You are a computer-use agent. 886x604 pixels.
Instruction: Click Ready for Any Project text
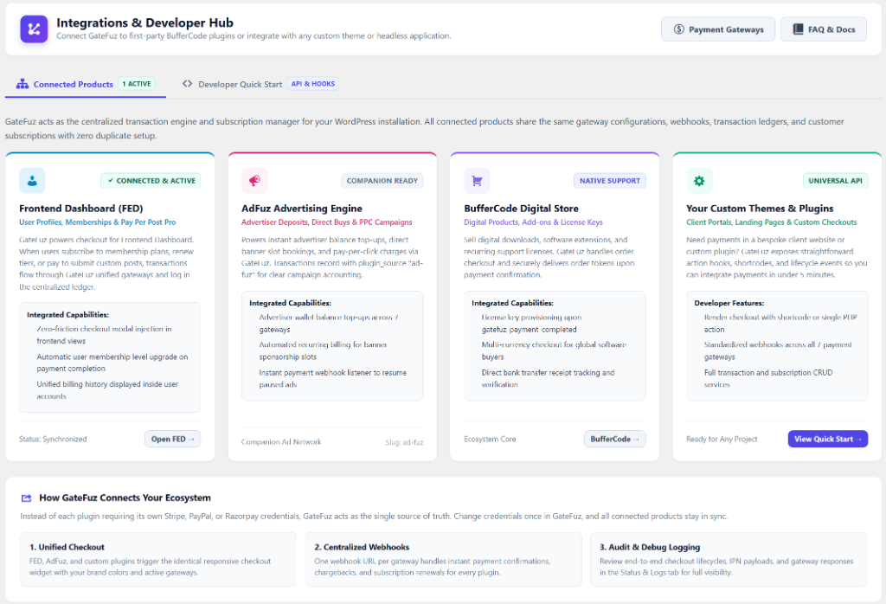click(x=722, y=439)
